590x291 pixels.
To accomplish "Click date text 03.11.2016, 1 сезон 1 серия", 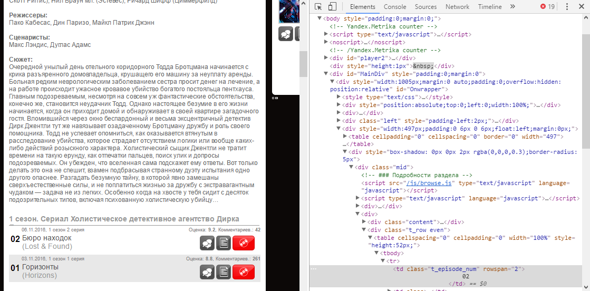I will (53, 259).
